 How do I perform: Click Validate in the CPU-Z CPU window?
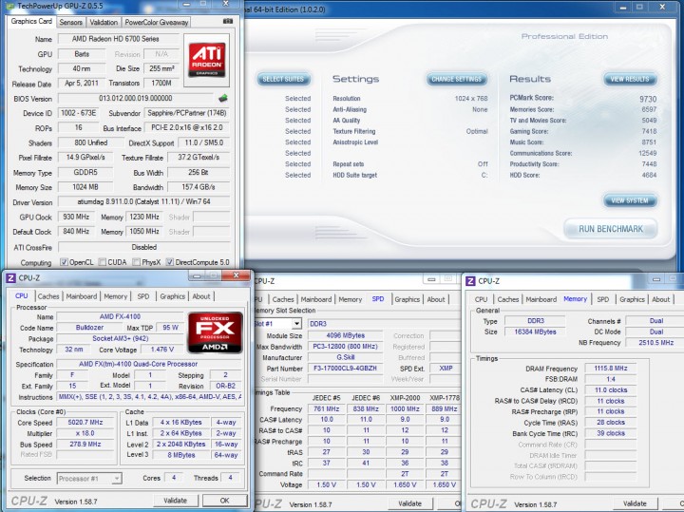pyautogui.click(x=176, y=501)
